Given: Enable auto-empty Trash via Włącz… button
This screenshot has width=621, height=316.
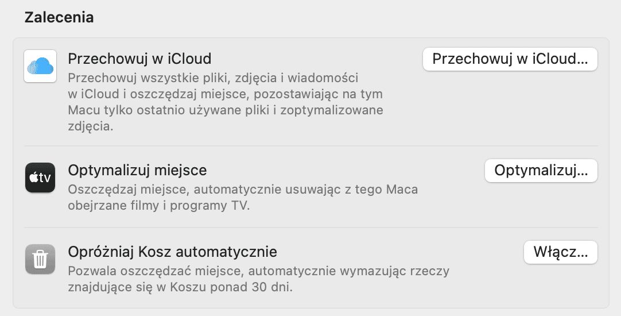Looking at the screenshot, I should (x=560, y=252).
